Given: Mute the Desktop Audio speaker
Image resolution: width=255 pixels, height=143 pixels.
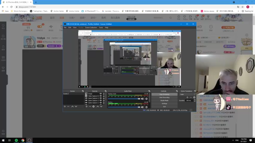Looking at the screenshot, I should click(x=142, y=99).
